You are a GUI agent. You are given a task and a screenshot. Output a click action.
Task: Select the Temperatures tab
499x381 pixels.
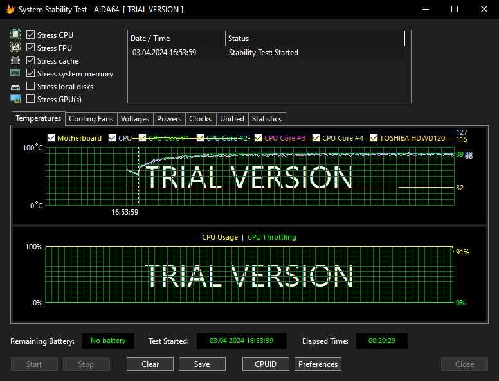pyautogui.click(x=39, y=118)
